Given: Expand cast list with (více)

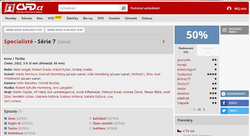Looking at the screenshot, I should point(110,97).
